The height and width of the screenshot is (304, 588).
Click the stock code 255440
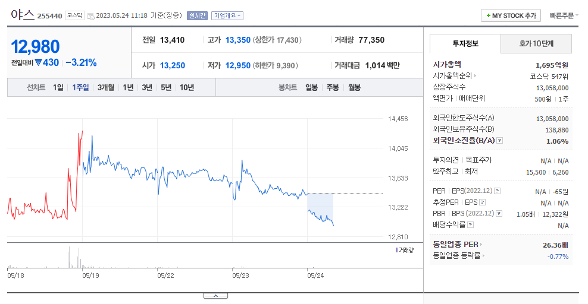(49, 16)
